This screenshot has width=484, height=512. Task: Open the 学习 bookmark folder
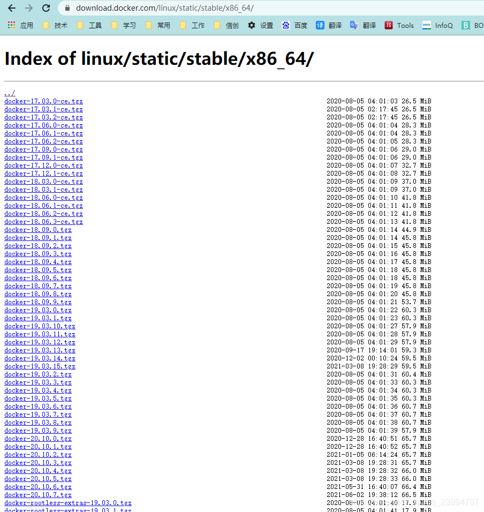point(124,26)
